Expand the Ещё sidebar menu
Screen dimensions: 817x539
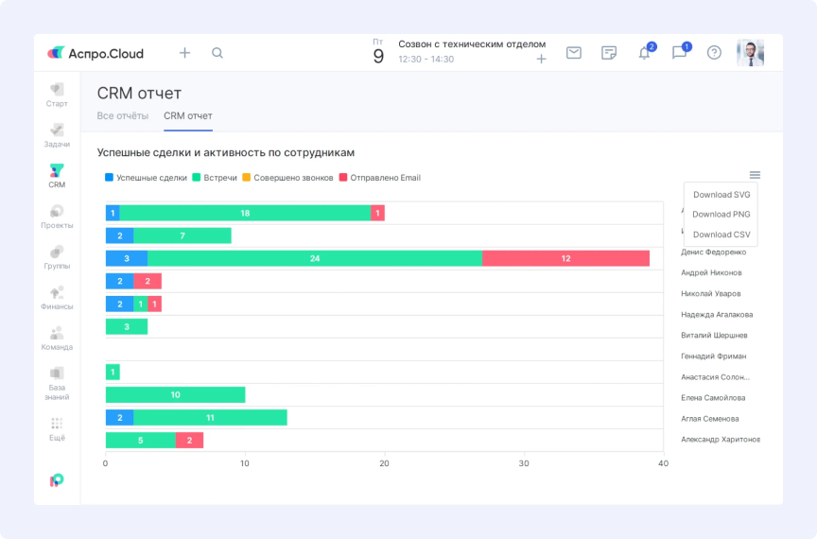point(57,428)
